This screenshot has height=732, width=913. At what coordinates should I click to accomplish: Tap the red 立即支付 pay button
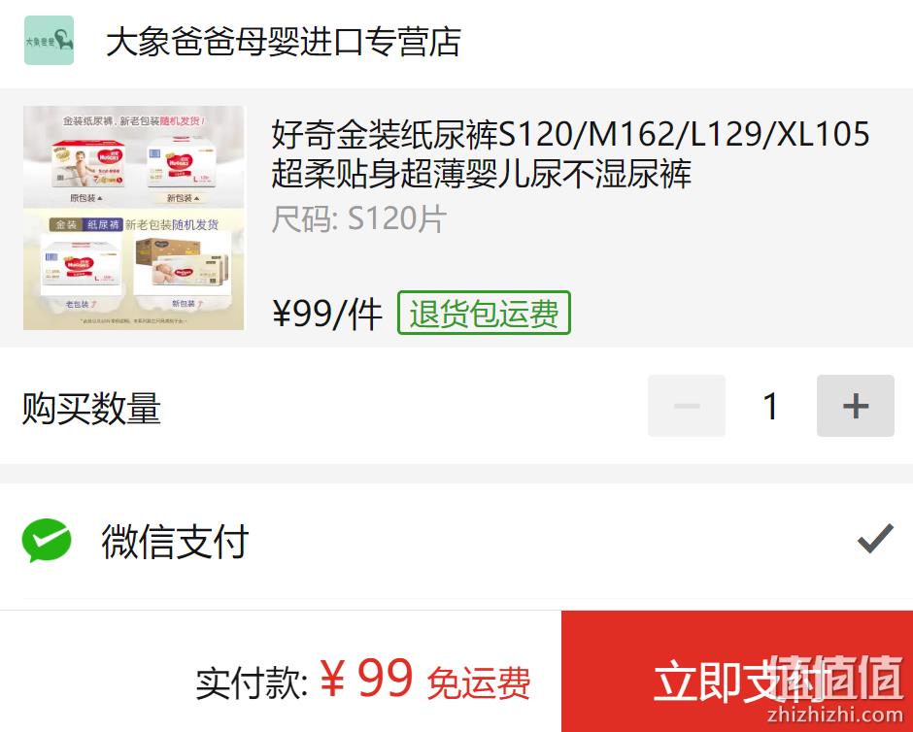(x=737, y=672)
